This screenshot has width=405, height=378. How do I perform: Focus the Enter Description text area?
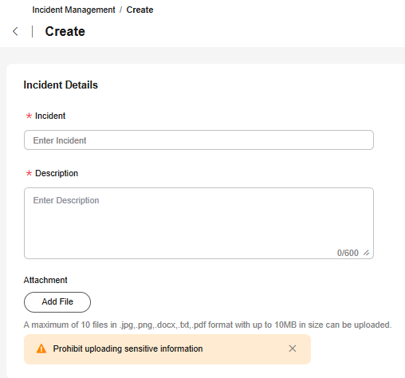(x=199, y=223)
